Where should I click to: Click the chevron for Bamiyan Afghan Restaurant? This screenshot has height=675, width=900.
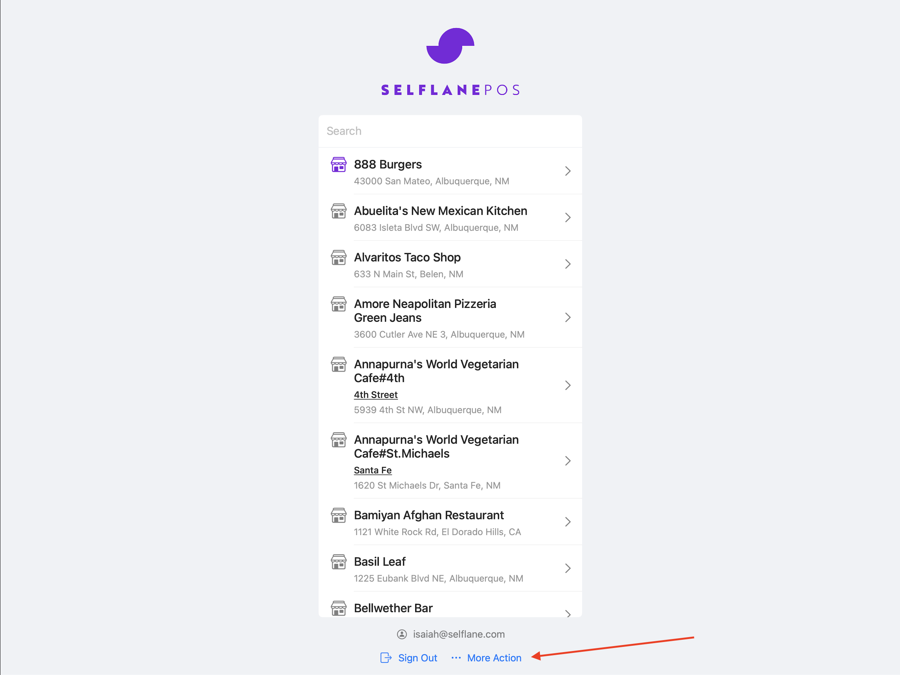coord(568,522)
